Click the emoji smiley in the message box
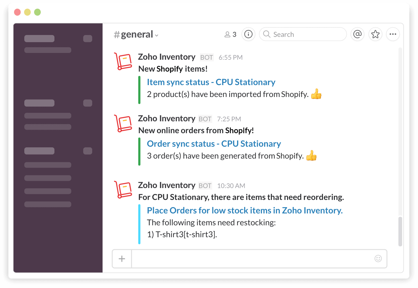The image size is (418, 288). tap(378, 259)
